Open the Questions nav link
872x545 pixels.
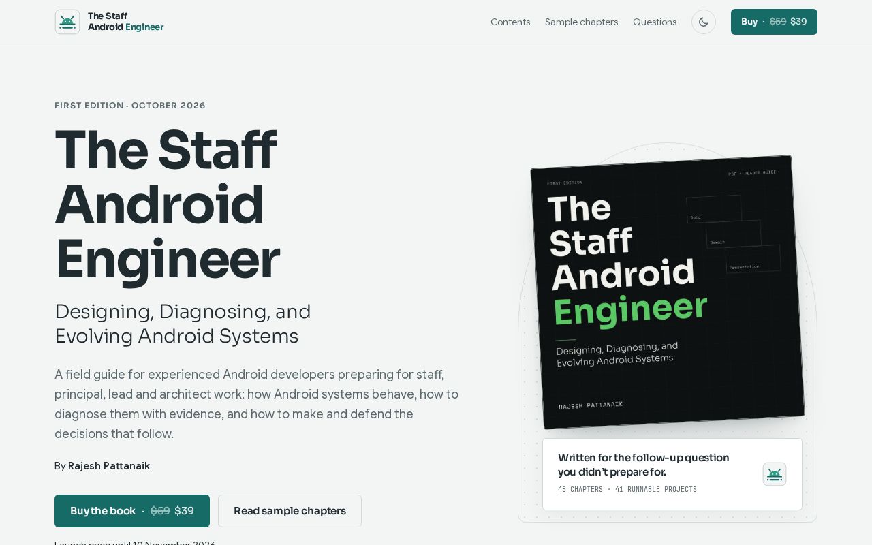[x=655, y=22]
